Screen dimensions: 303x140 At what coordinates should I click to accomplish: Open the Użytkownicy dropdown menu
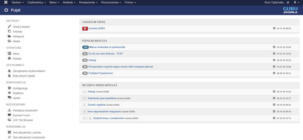click(36, 3)
